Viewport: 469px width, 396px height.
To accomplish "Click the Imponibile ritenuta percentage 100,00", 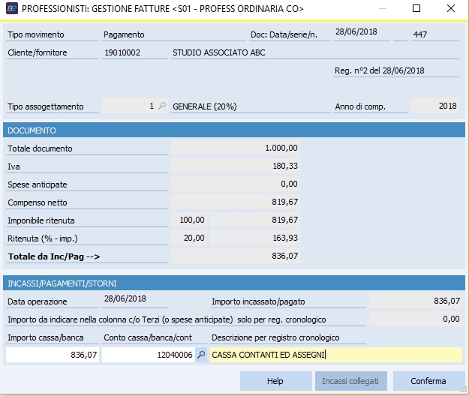I will pyautogui.click(x=189, y=220).
